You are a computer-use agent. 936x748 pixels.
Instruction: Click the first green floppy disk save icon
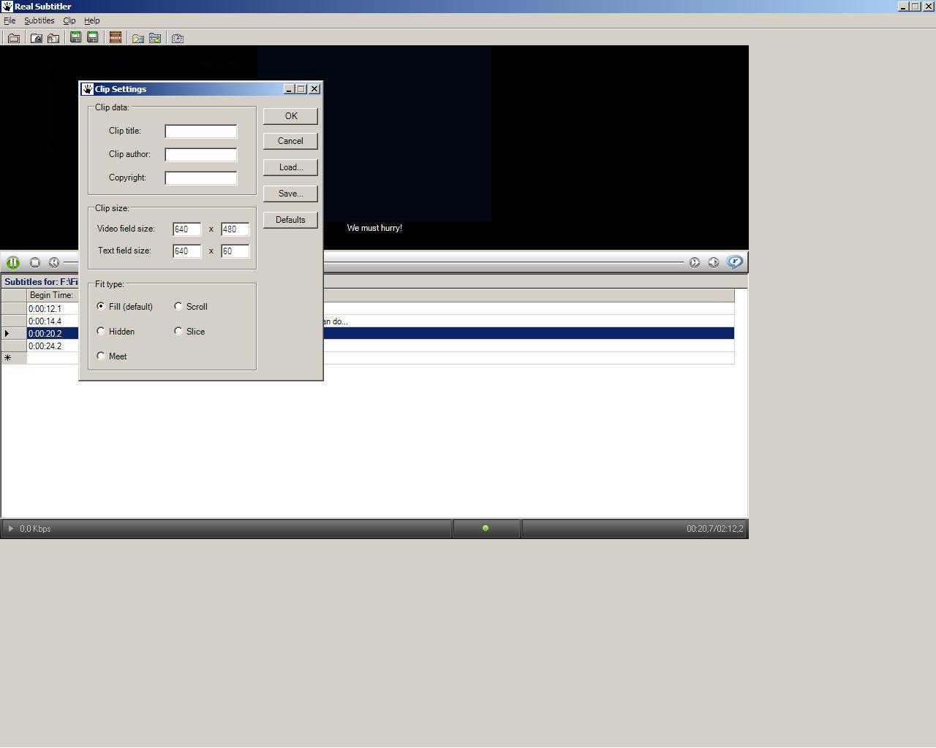coord(75,37)
